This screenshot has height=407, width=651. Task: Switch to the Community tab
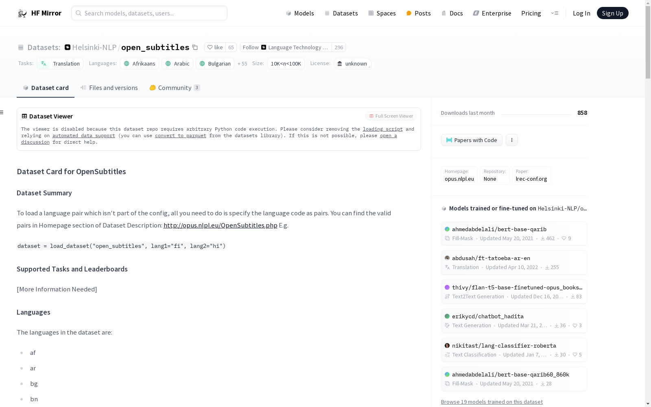[x=175, y=88]
